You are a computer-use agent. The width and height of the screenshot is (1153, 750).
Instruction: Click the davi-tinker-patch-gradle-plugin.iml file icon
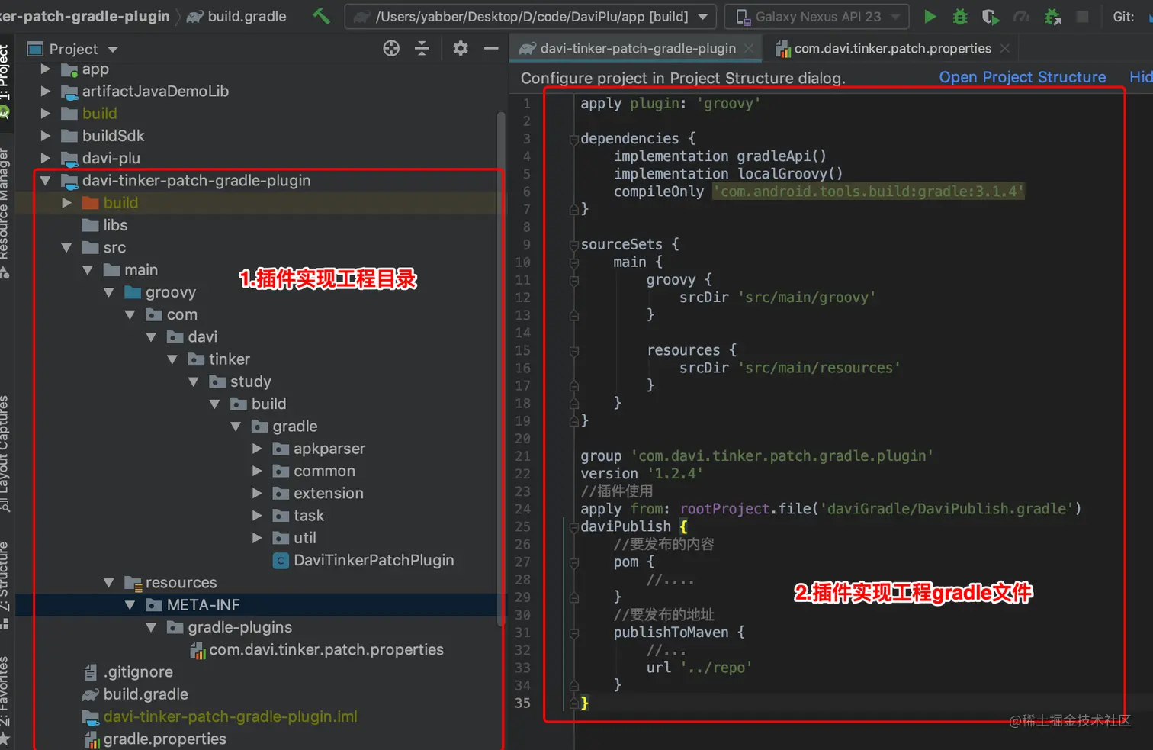point(91,717)
